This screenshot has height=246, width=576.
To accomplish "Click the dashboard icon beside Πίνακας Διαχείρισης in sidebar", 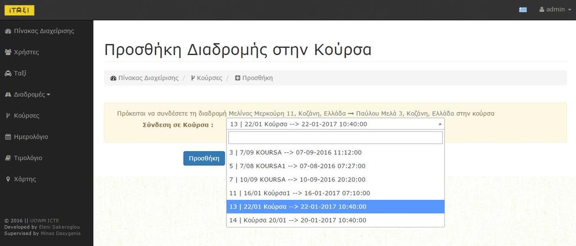I will point(8,31).
